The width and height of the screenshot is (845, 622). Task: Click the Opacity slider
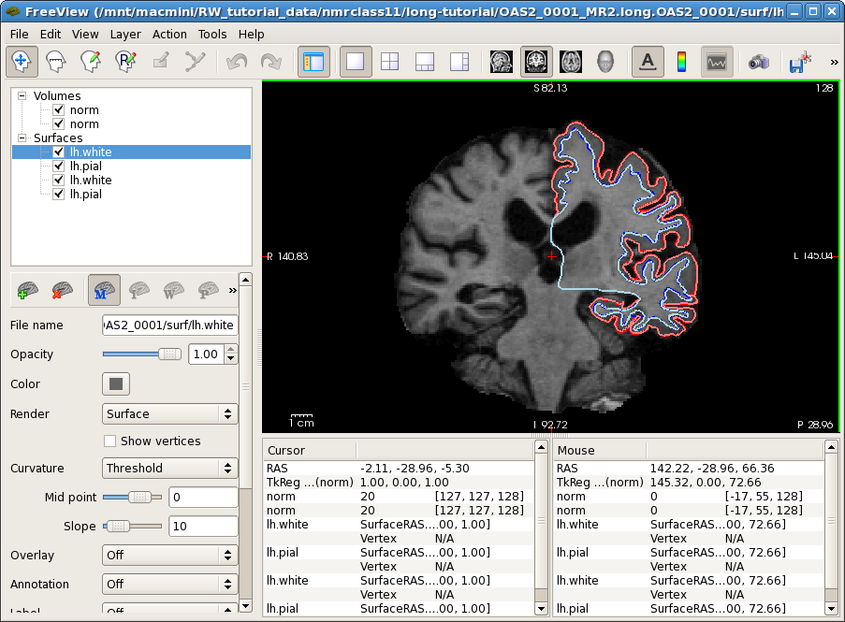click(x=142, y=354)
